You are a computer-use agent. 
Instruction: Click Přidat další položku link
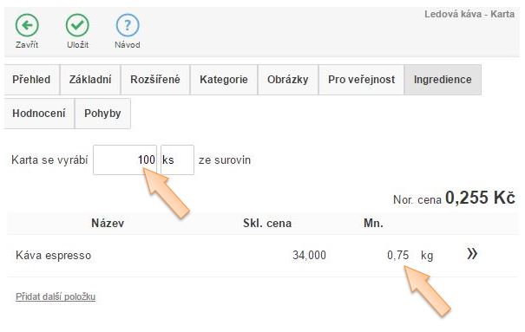click(x=56, y=296)
